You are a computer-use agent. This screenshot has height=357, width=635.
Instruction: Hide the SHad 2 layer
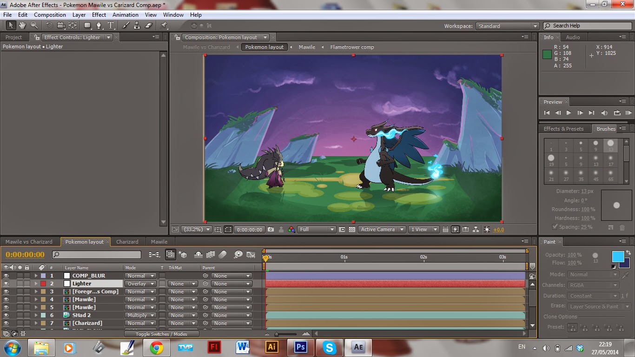pyautogui.click(x=7, y=315)
